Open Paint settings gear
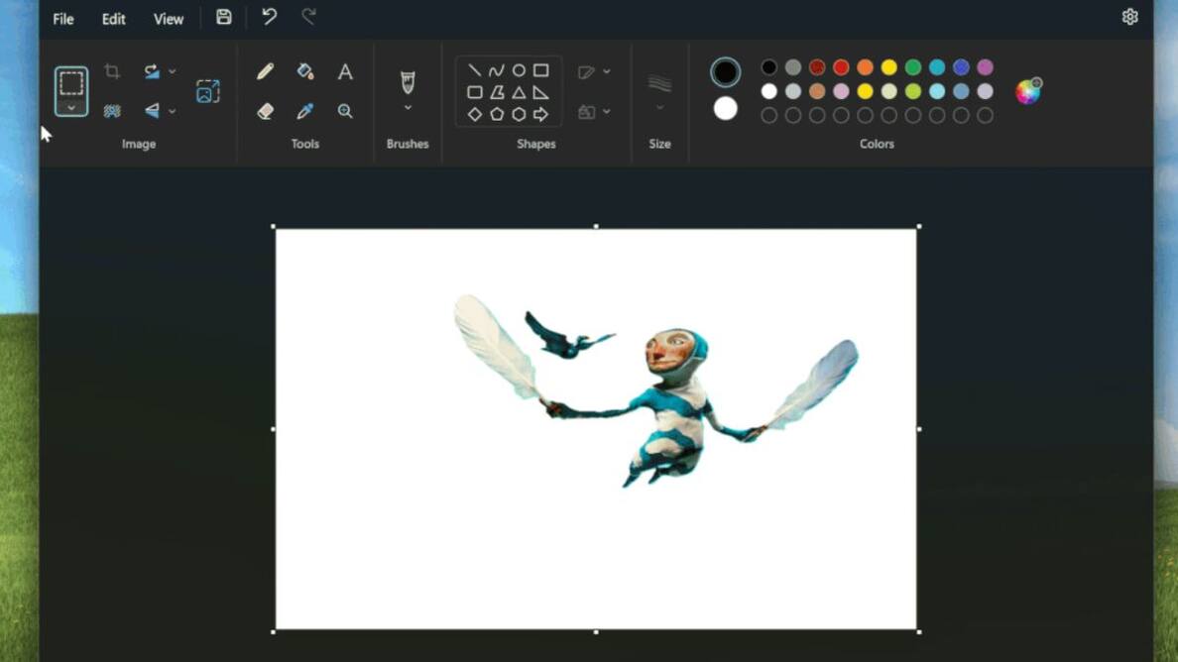This screenshot has width=1178, height=662. (x=1129, y=17)
